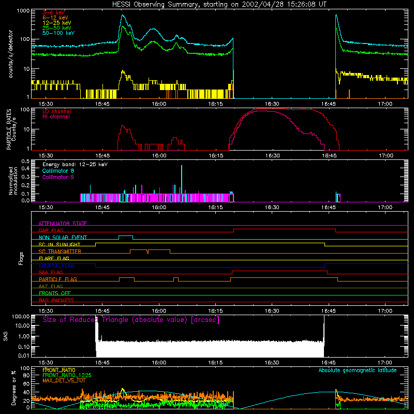
Task: Click the BAD_PACKETS flag label
Action: tap(56, 300)
